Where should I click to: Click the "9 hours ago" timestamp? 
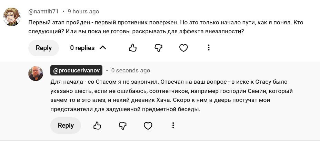[83, 11]
